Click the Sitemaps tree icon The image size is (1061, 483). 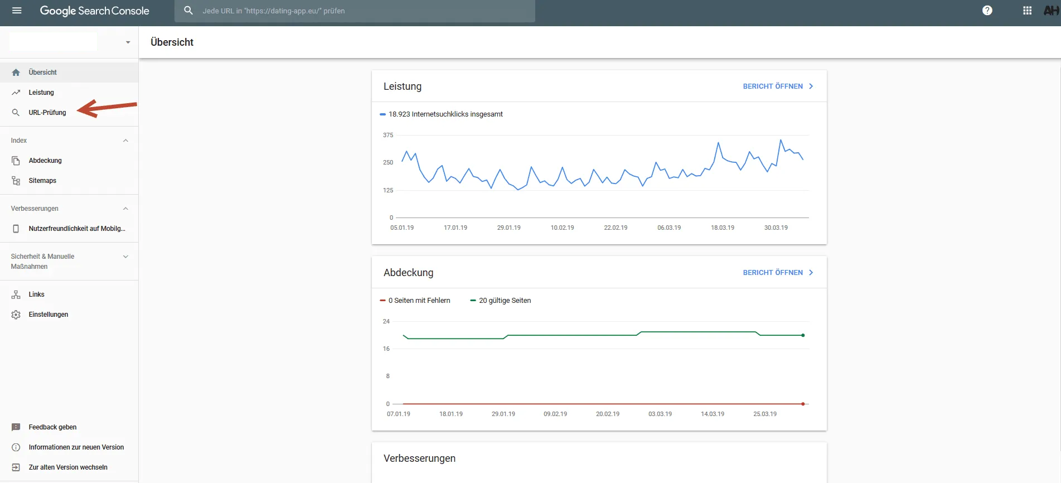(x=16, y=181)
